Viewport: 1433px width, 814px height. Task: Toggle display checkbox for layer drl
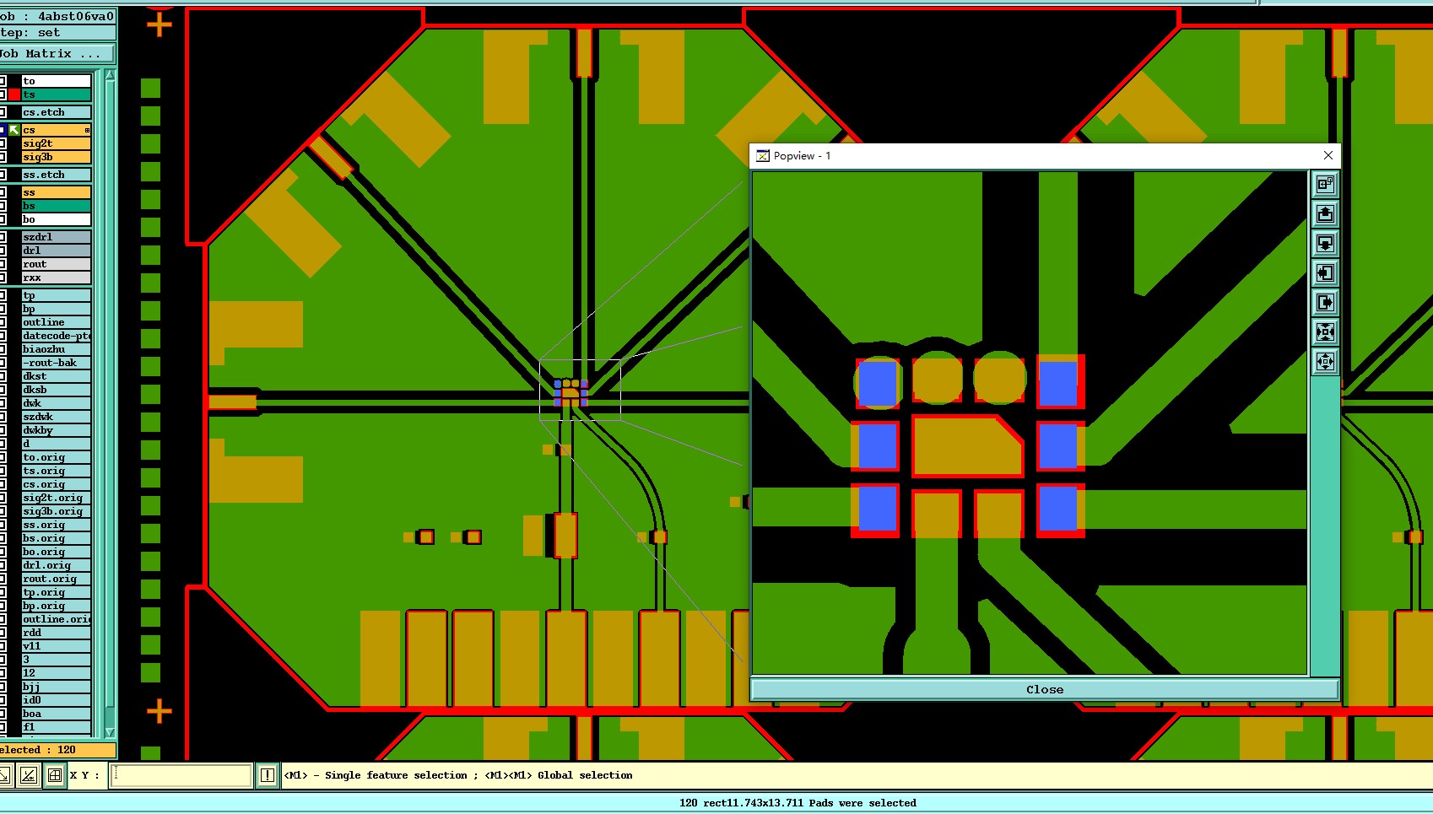click(3, 251)
